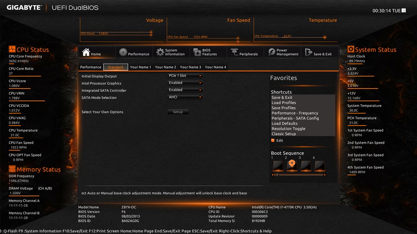Click the boot sequence scrollbar track
Screen dimensions: 417x234
[x=298, y=175]
